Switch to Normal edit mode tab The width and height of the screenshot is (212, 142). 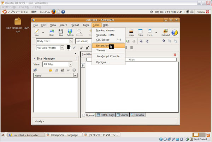point(89,115)
